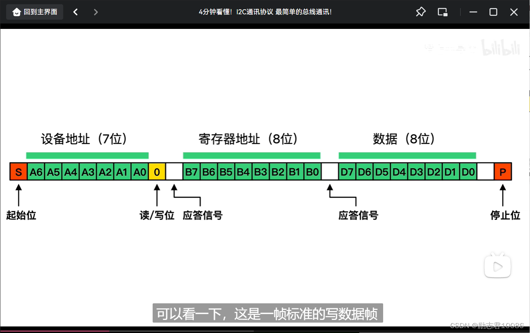Click the yellow 0 read/write bit cell
530x333 pixels.
157,172
